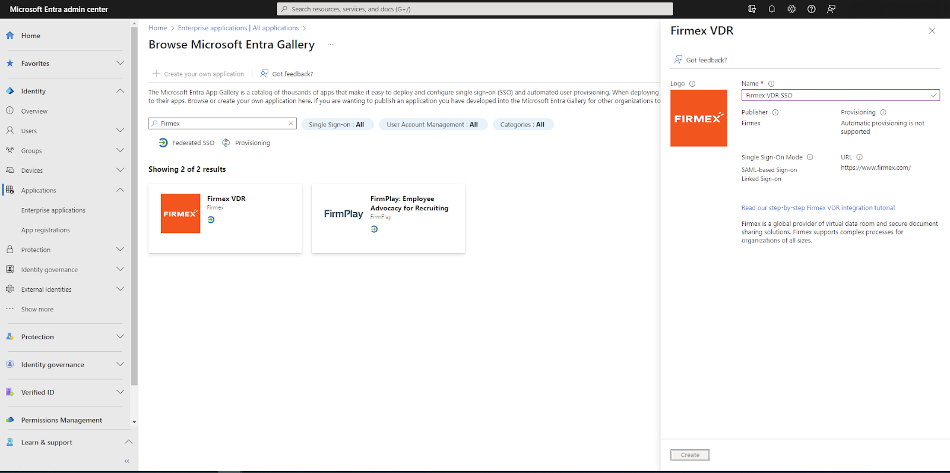Click Create your own application
Image resolution: width=950 pixels, height=473 pixels.
coord(198,74)
